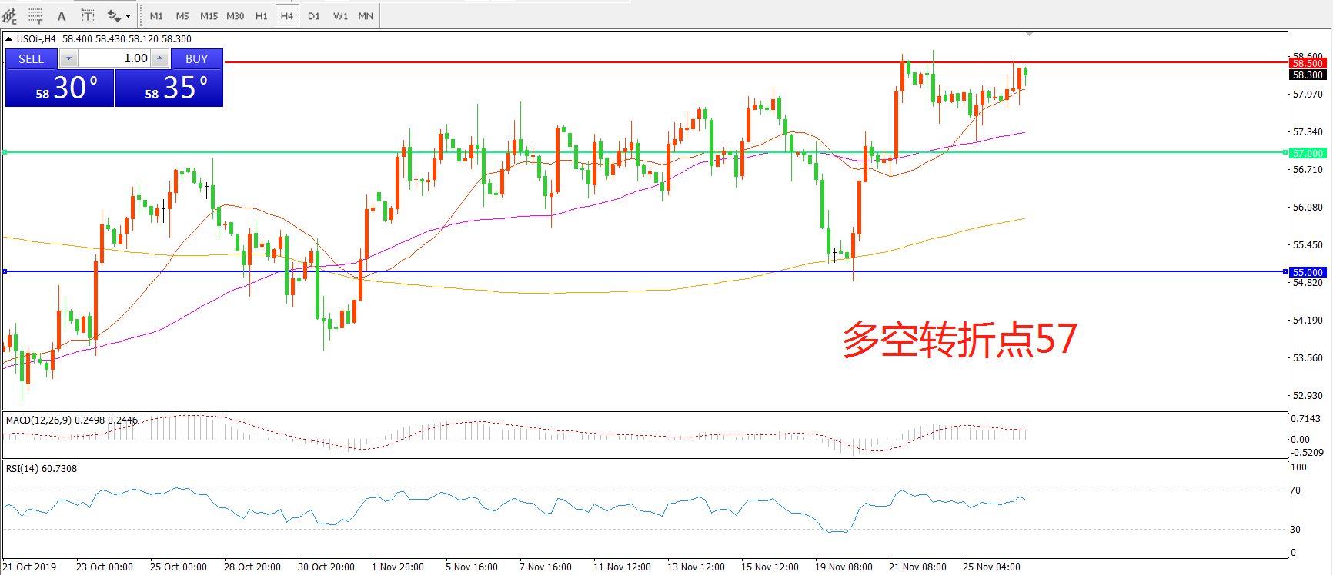The width and height of the screenshot is (1333, 575).
Task: Toggle the H4 timeframe button
Action: [286, 15]
